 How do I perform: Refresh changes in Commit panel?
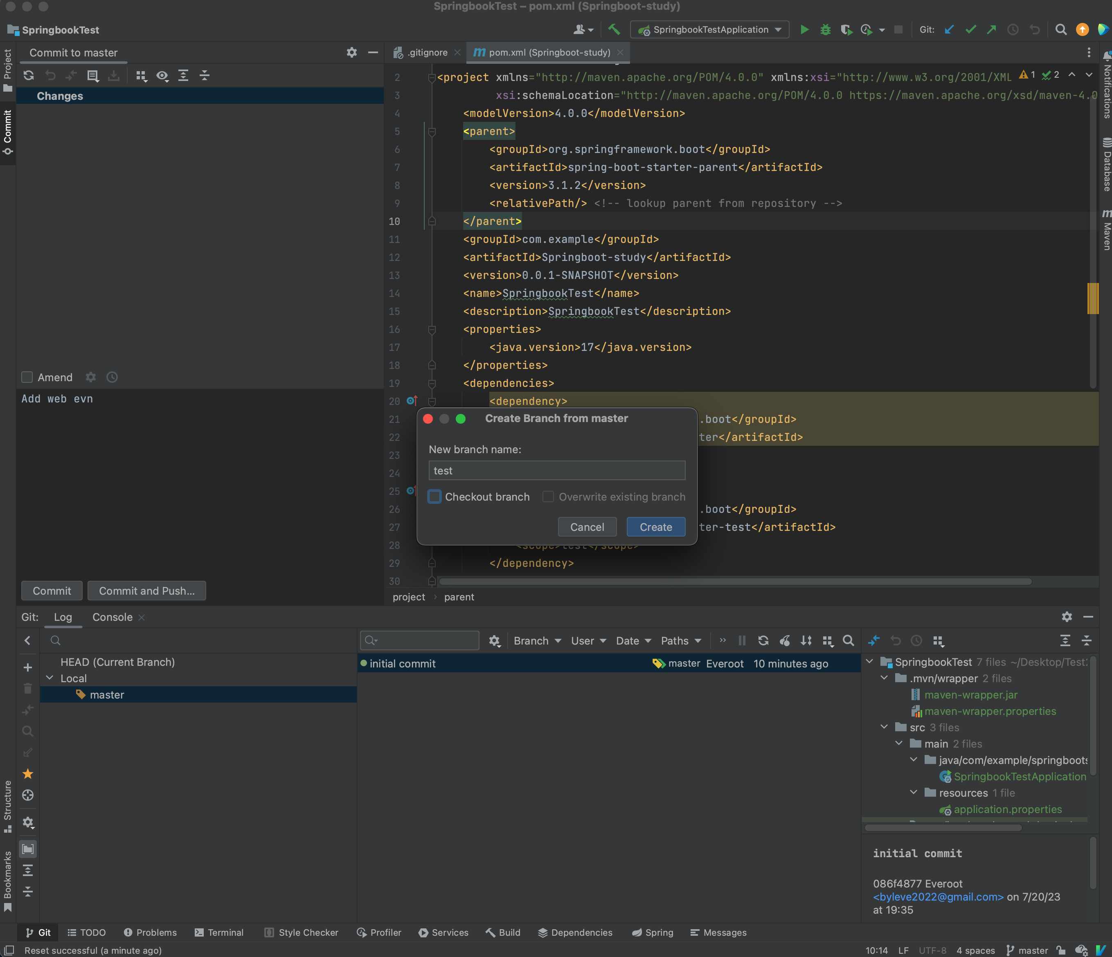pos(29,76)
